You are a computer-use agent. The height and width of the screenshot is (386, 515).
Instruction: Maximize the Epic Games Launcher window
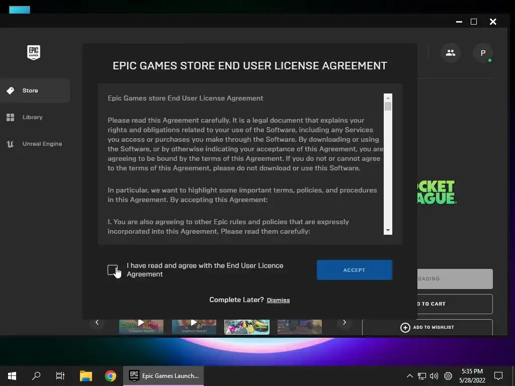(x=474, y=22)
